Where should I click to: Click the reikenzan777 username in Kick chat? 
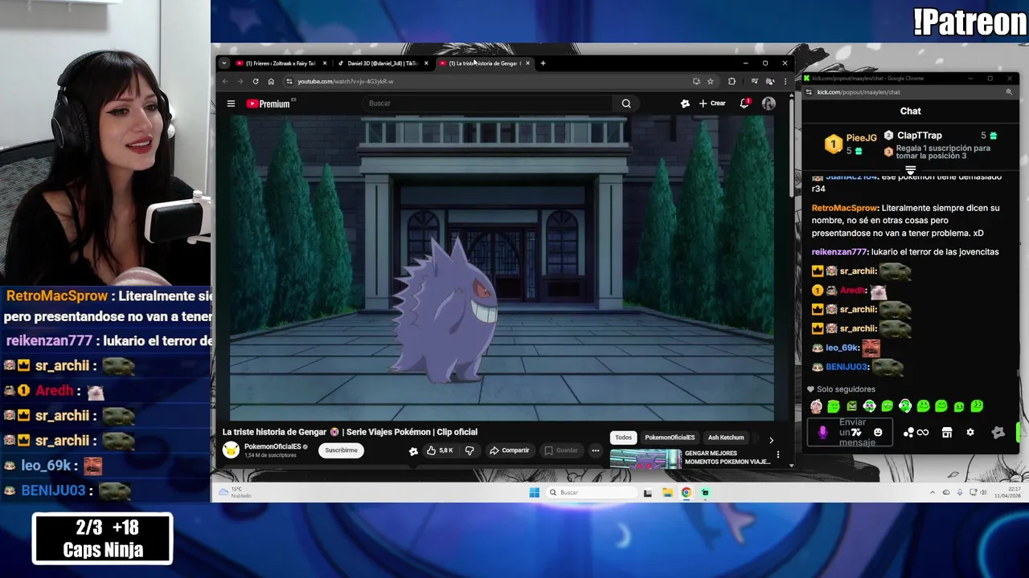coord(839,252)
